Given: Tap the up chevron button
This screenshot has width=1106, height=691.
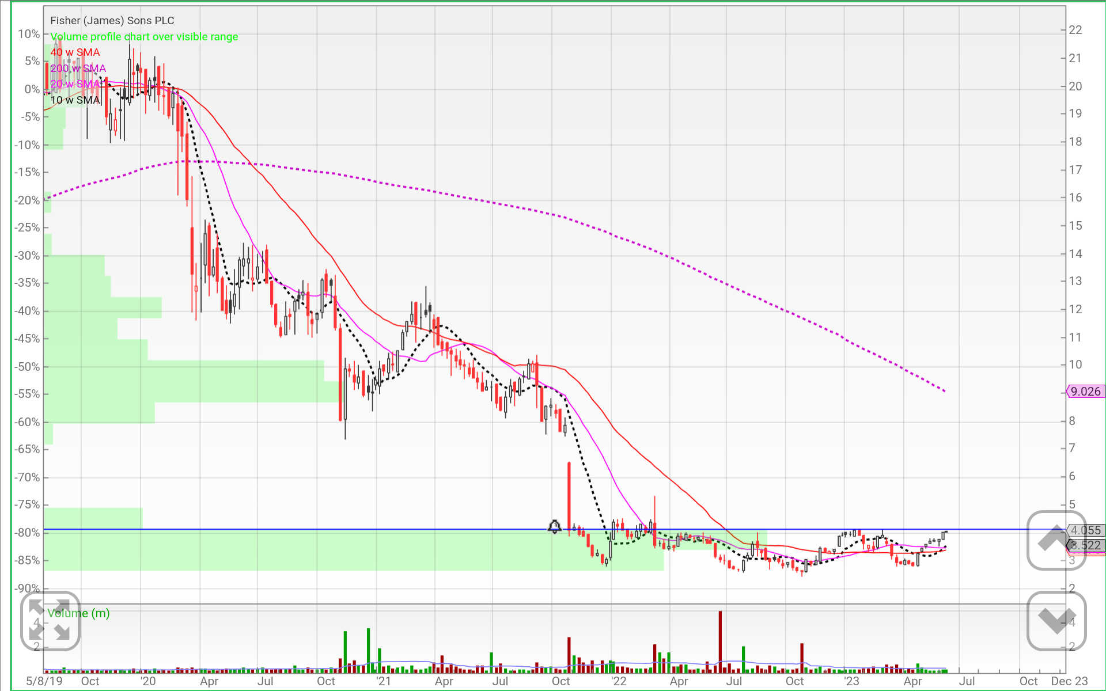Looking at the screenshot, I should [x=1056, y=540].
